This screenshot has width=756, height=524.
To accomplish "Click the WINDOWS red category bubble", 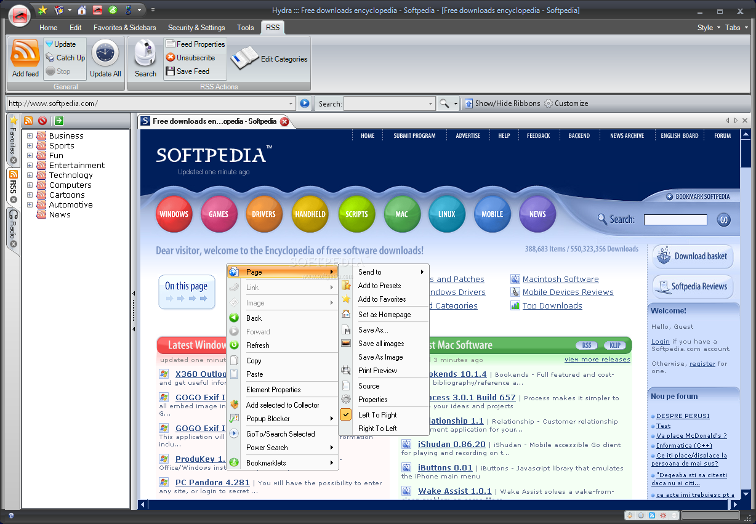I will [x=174, y=214].
